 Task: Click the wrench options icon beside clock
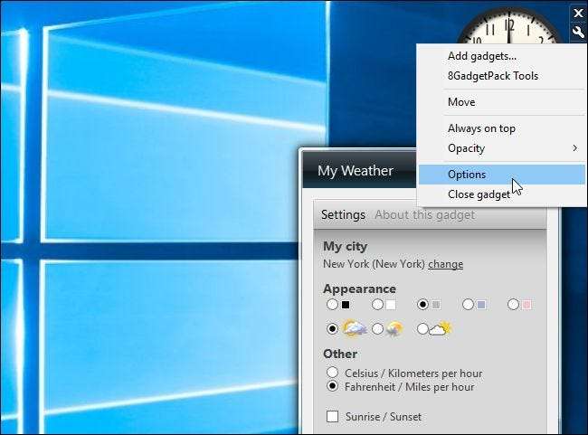pos(578,33)
